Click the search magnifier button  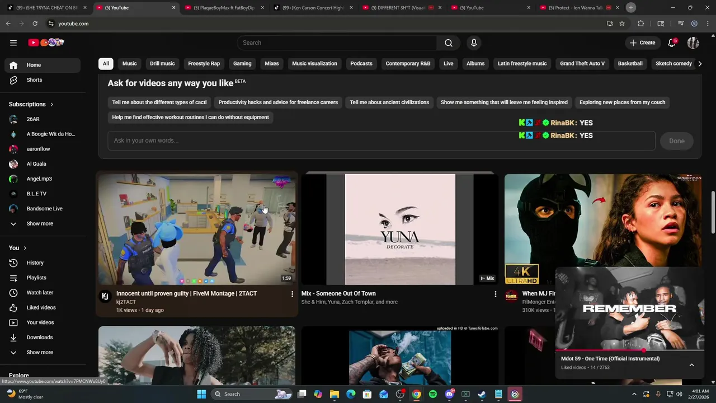(449, 43)
